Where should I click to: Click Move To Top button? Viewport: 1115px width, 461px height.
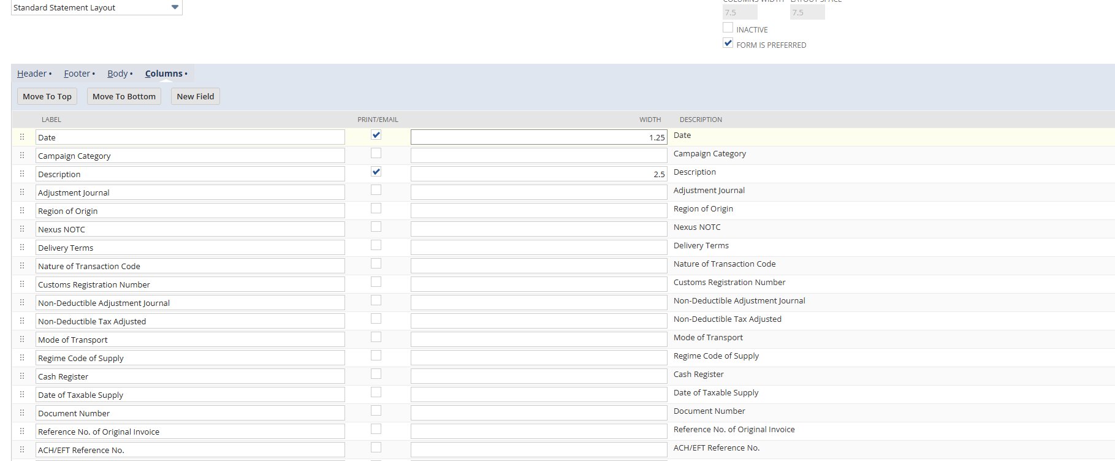coord(47,96)
